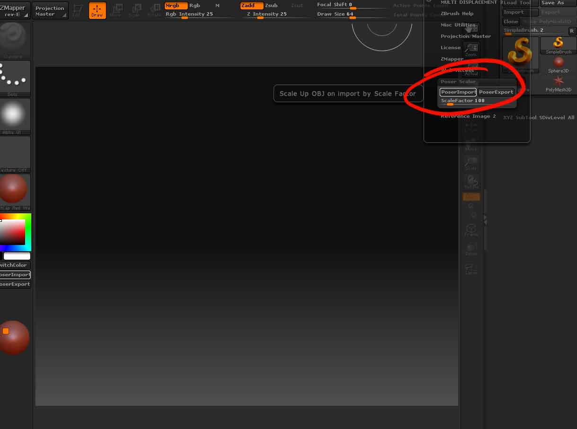The width and height of the screenshot is (577, 429).
Task: Collapse the Poser Scaler section
Action: coord(458,81)
